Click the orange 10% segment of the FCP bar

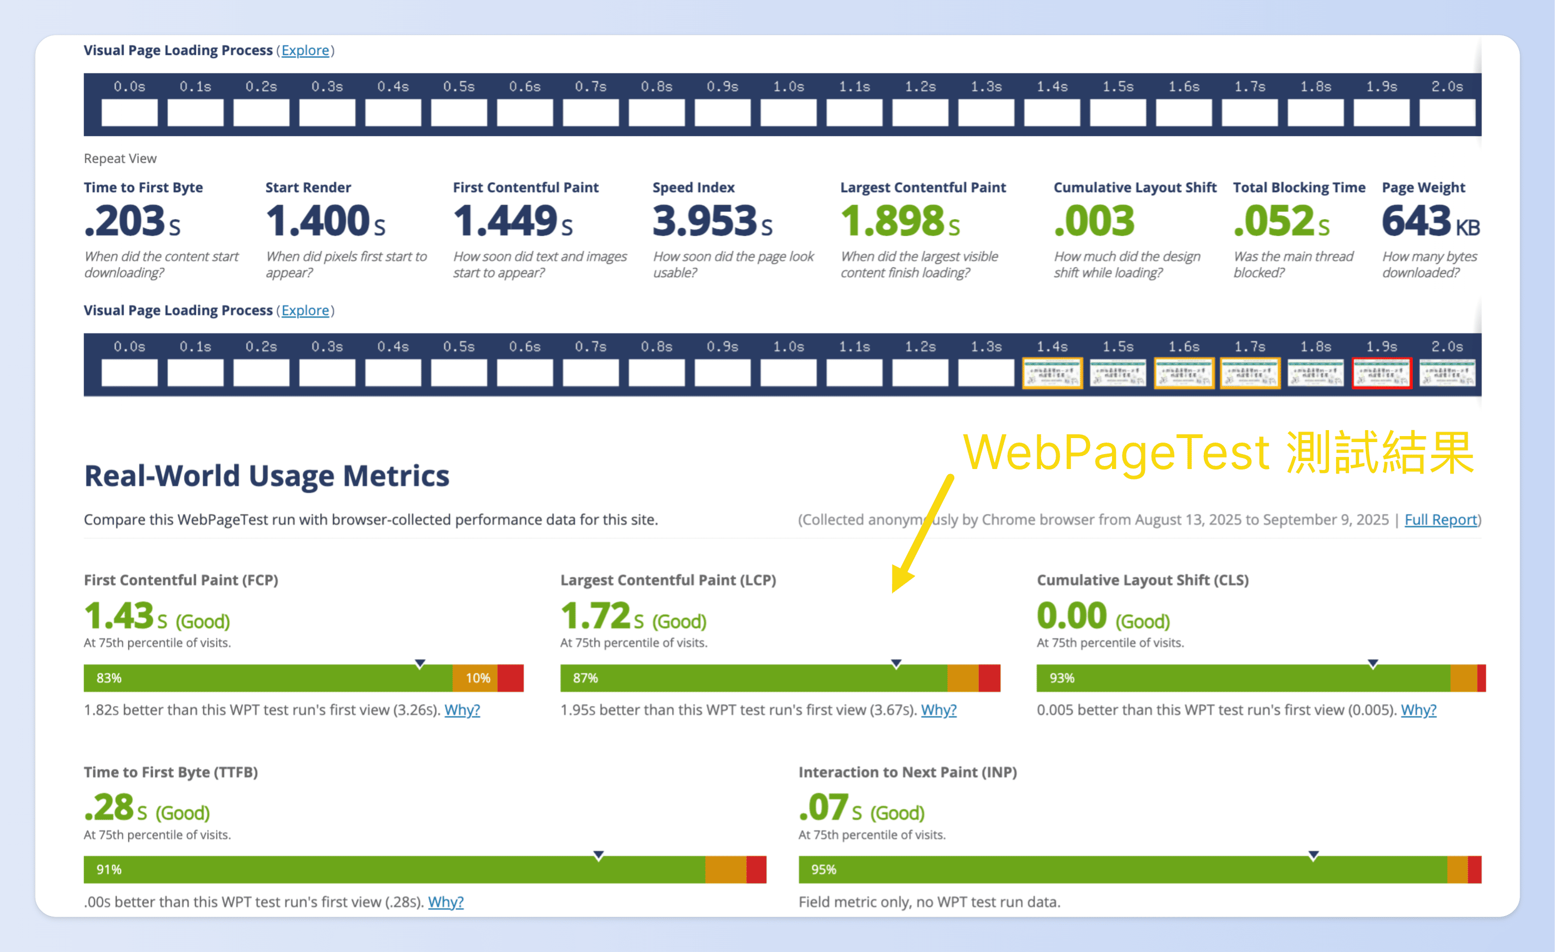point(476,678)
